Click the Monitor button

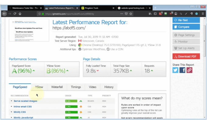pyautogui.click(x=186, y=42)
